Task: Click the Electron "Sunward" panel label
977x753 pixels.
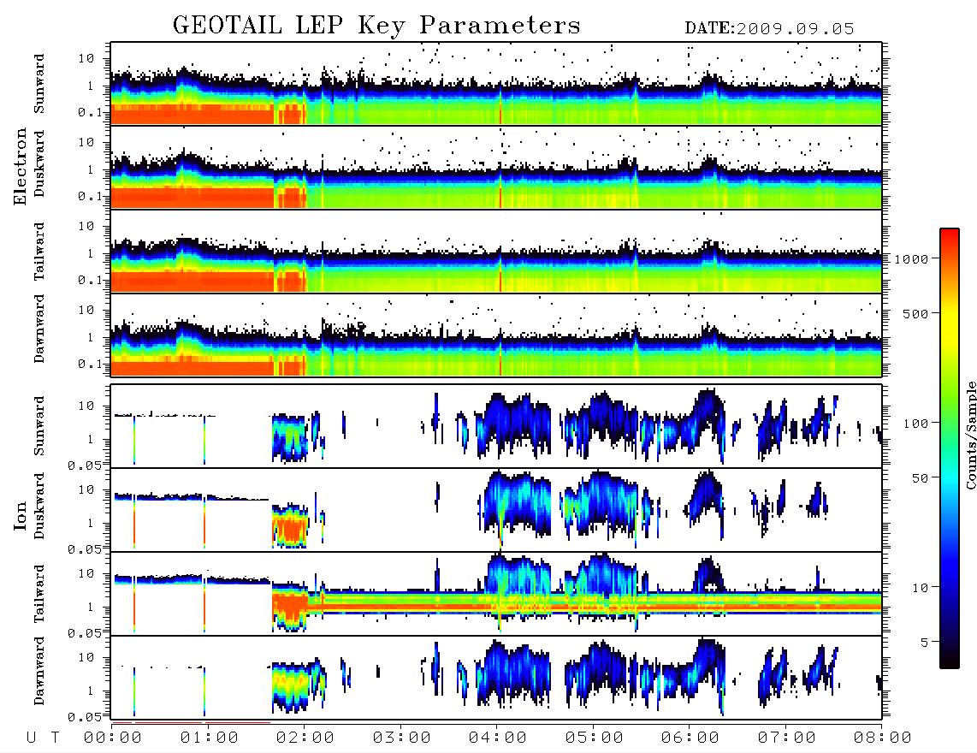Action: [x=39, y=84]
